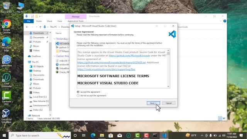Screen dimensions: 247x139
Task: Click the Manage contextual tab
Action: [x=76, y=17]
